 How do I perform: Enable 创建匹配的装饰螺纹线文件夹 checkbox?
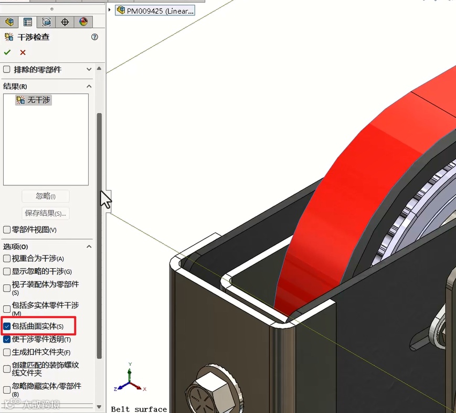coord(7,369)
